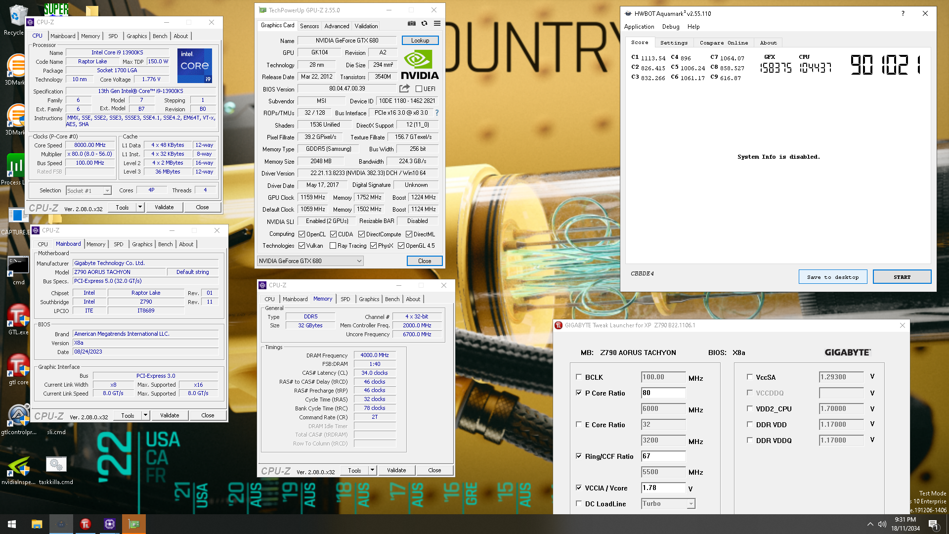Click the Aquamark help question mark
Viewport: 949px width, 534px height.
(903, 14)
